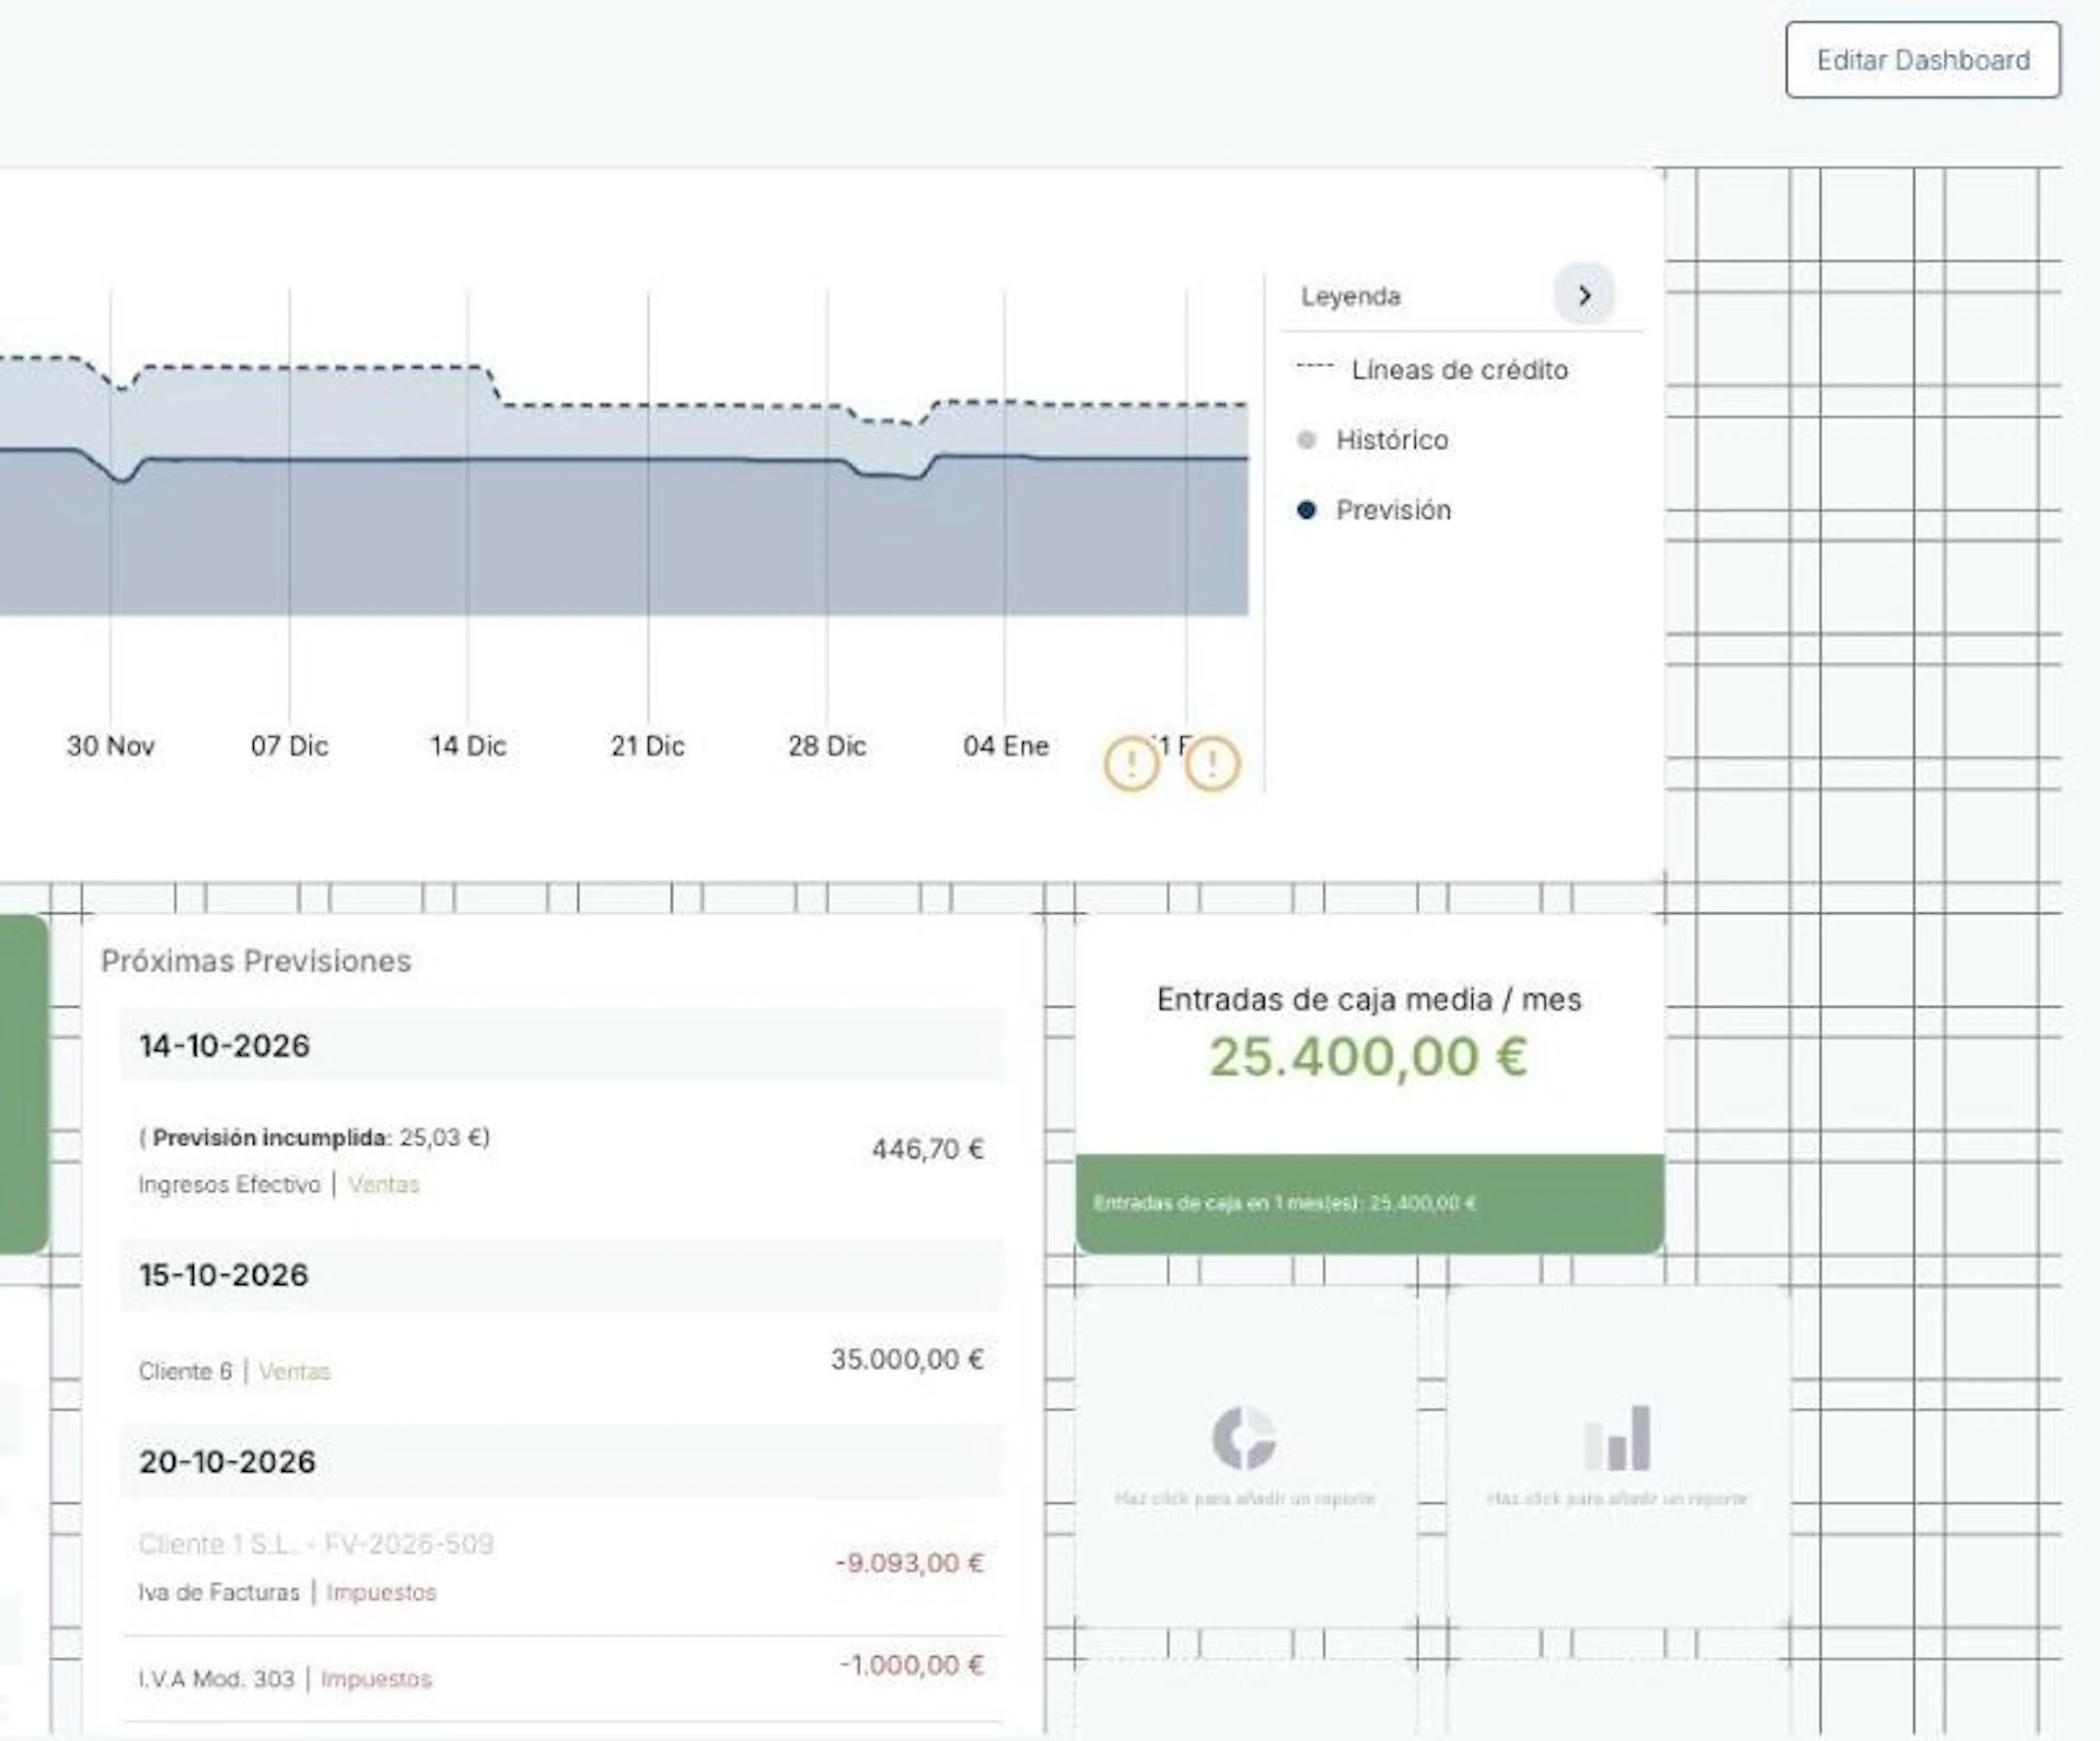Open the Ingresos Efectivo forecast row
This screenshot has height=1741, width=2100.
[x=561, y=1160]
